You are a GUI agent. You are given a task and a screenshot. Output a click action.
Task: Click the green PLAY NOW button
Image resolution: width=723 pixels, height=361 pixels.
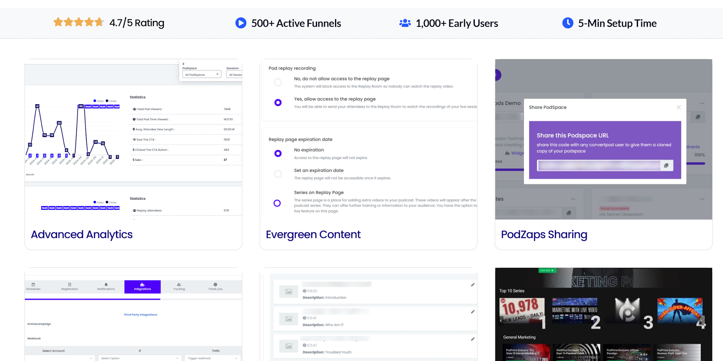[x=548, y=270]
